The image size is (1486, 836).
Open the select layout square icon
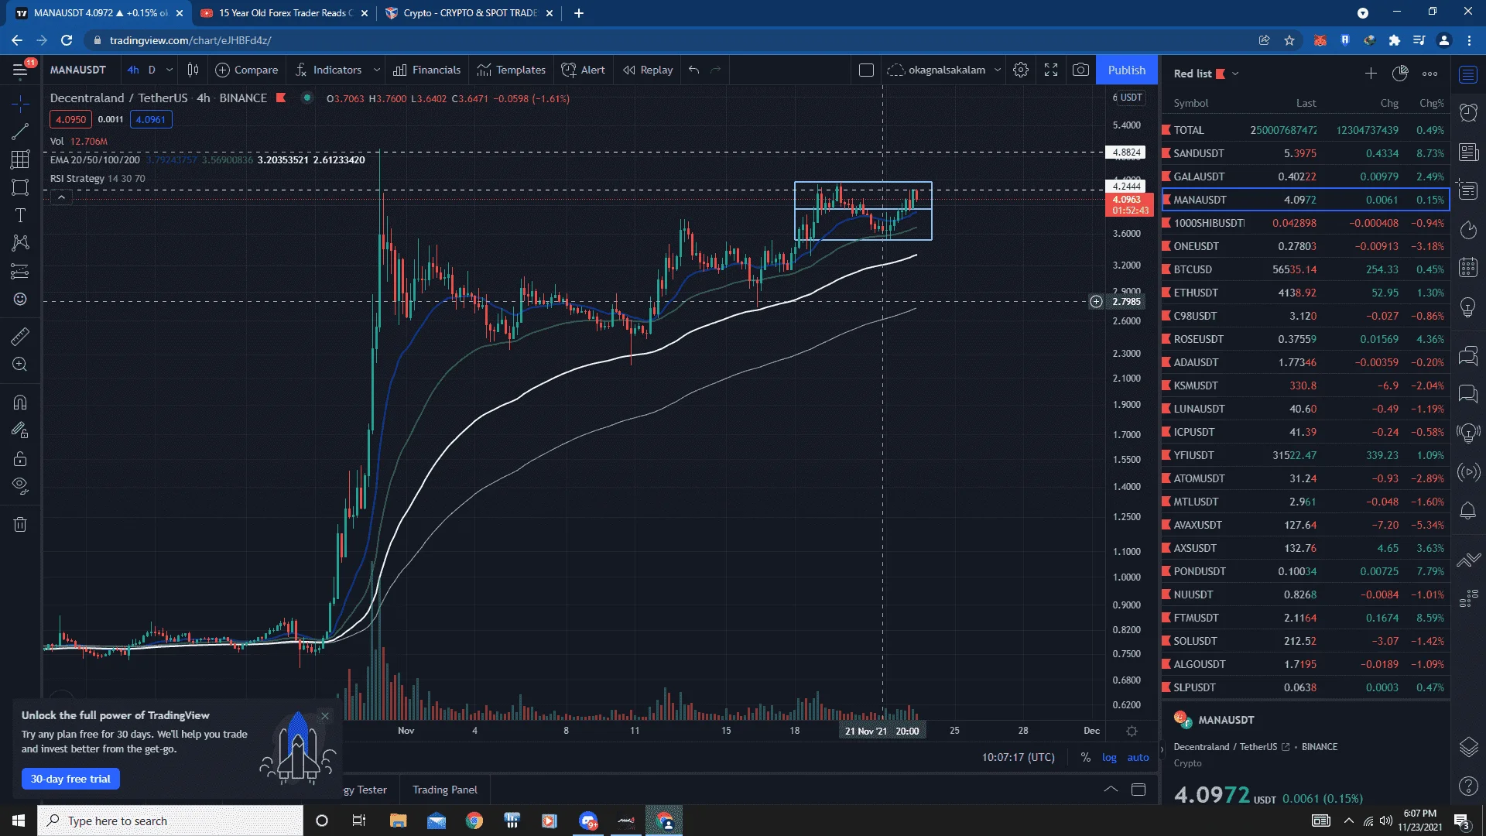[x=866, y=70]
